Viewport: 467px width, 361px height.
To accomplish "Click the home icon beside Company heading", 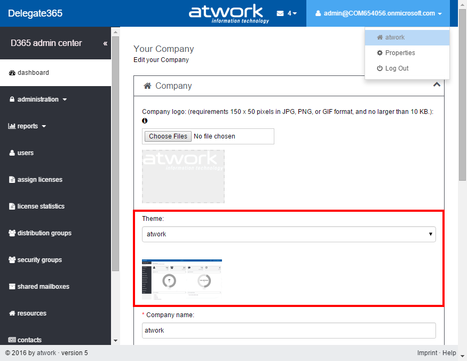I will click(148, 86).
